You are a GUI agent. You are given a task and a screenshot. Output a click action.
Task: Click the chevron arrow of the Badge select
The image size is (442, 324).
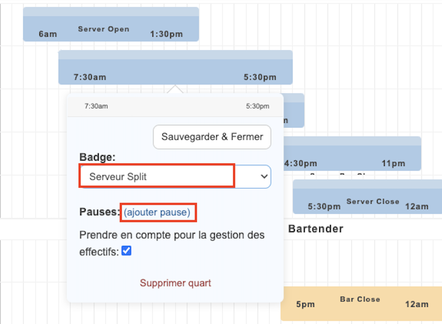(x=264, y=177)
